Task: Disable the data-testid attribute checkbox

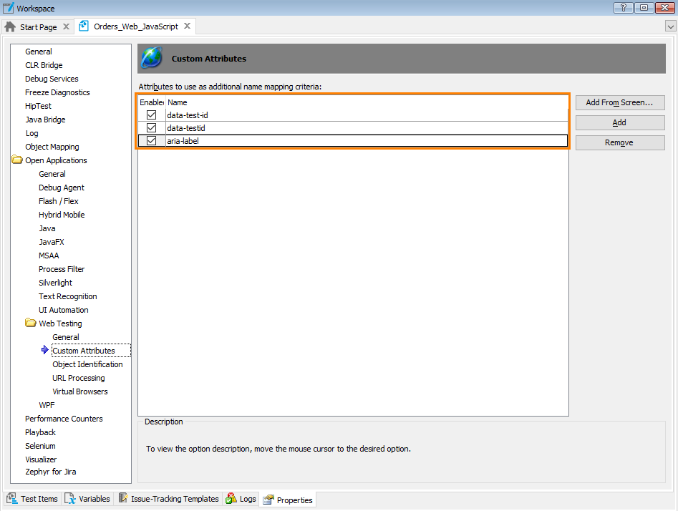Action: pos(151,127)
